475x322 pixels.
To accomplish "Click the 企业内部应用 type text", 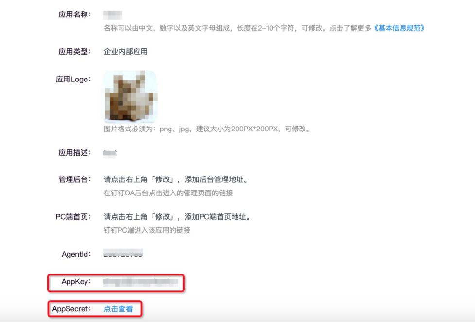I will (125, 52).
